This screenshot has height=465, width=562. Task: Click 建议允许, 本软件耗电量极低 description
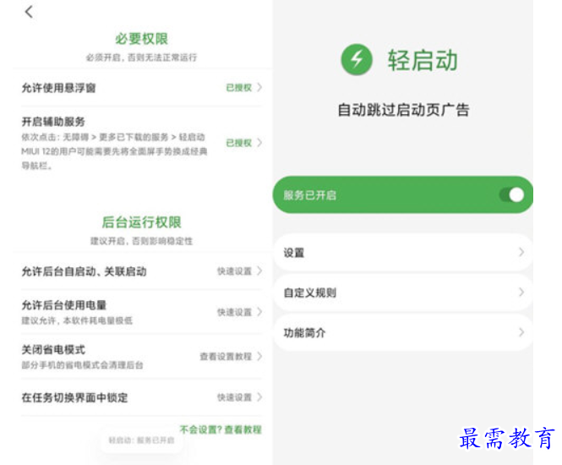click(77, 320)
